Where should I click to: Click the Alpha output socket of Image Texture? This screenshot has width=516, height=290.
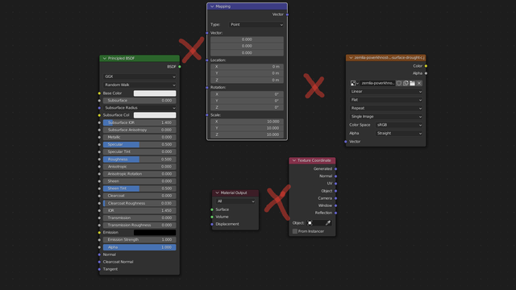426,73
